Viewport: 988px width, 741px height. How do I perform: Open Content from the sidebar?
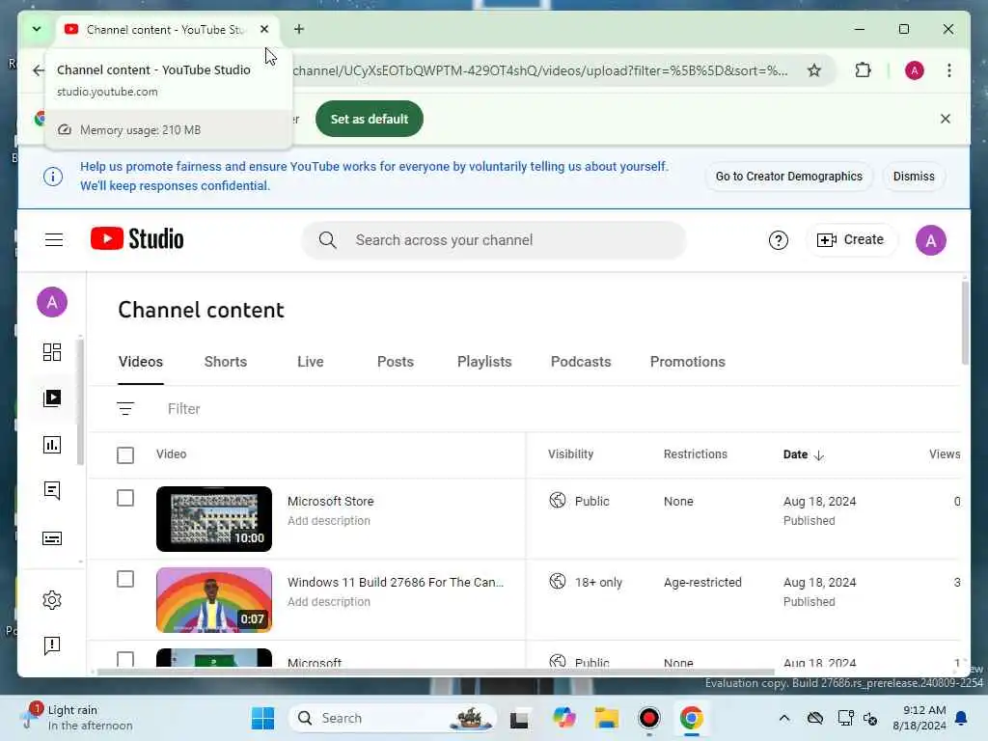click(52, 398)
